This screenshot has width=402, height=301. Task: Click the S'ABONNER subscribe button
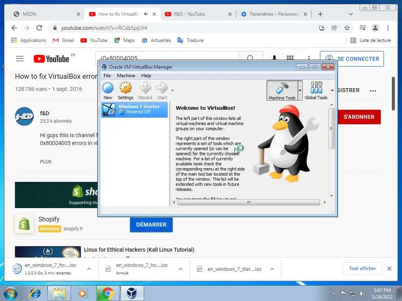(x=359, y=117)
